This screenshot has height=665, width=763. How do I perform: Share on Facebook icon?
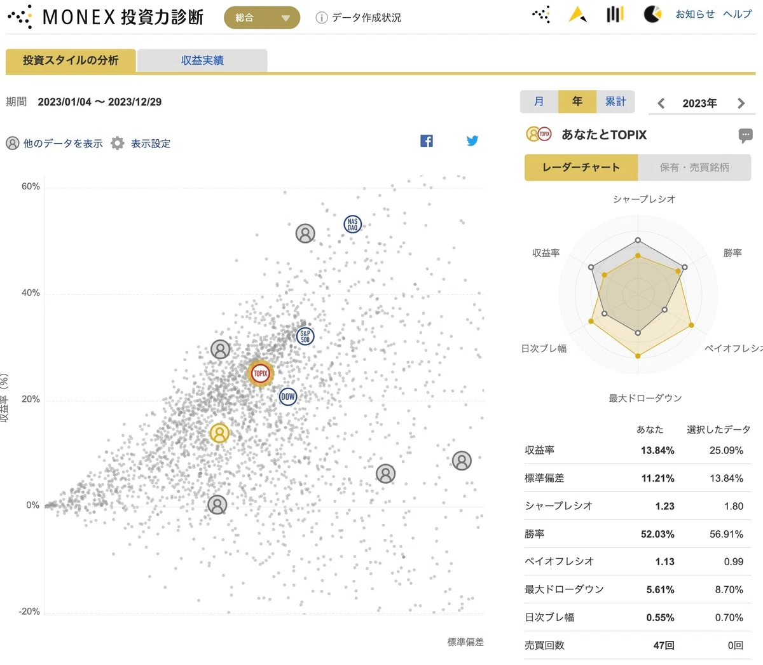pyautogui.click(x=427, y=141)
